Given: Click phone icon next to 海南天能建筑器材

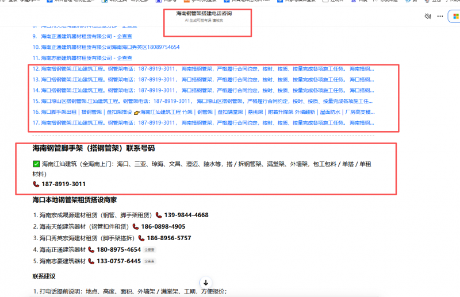Looking at the screenshot, I should pos(136,227).
